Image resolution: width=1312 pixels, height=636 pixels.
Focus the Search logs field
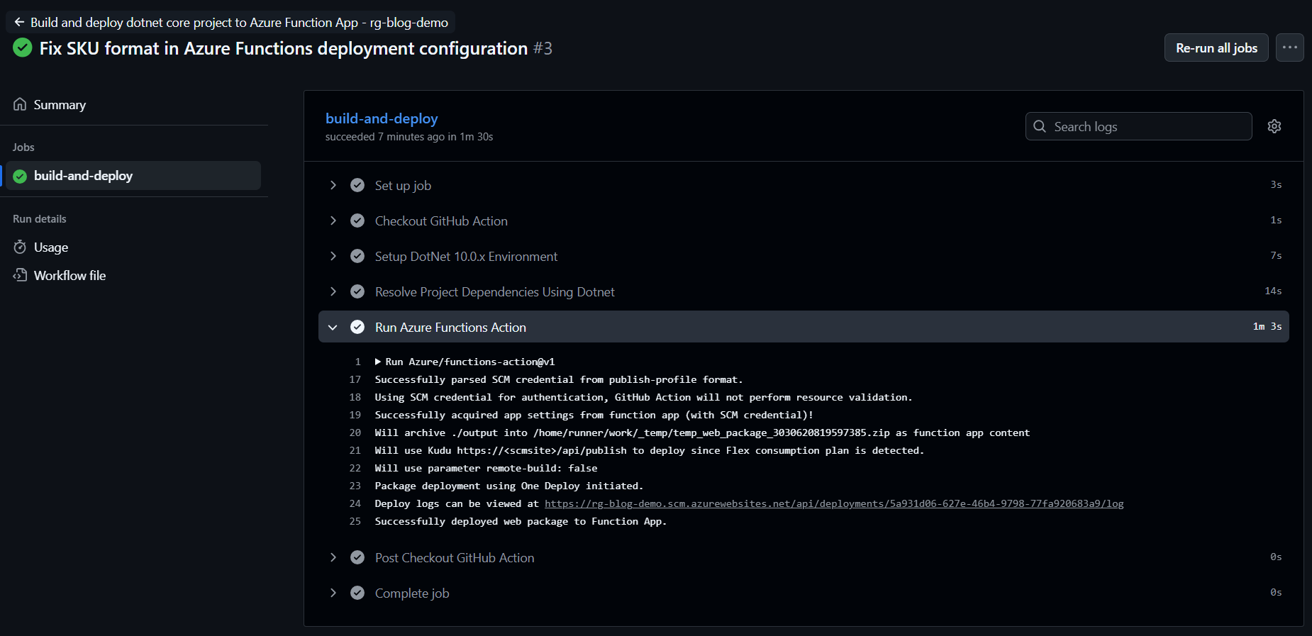pyautogui.click(x=1138, y=126)
